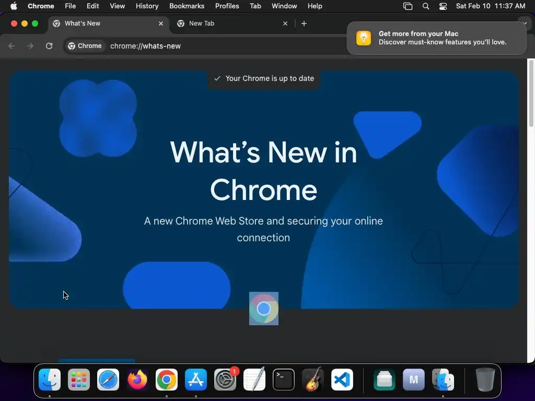This screenshot has width=535, height=401.
Task: Click the Chrome Web Store subtitle text
Action: [x=263, y=229]
